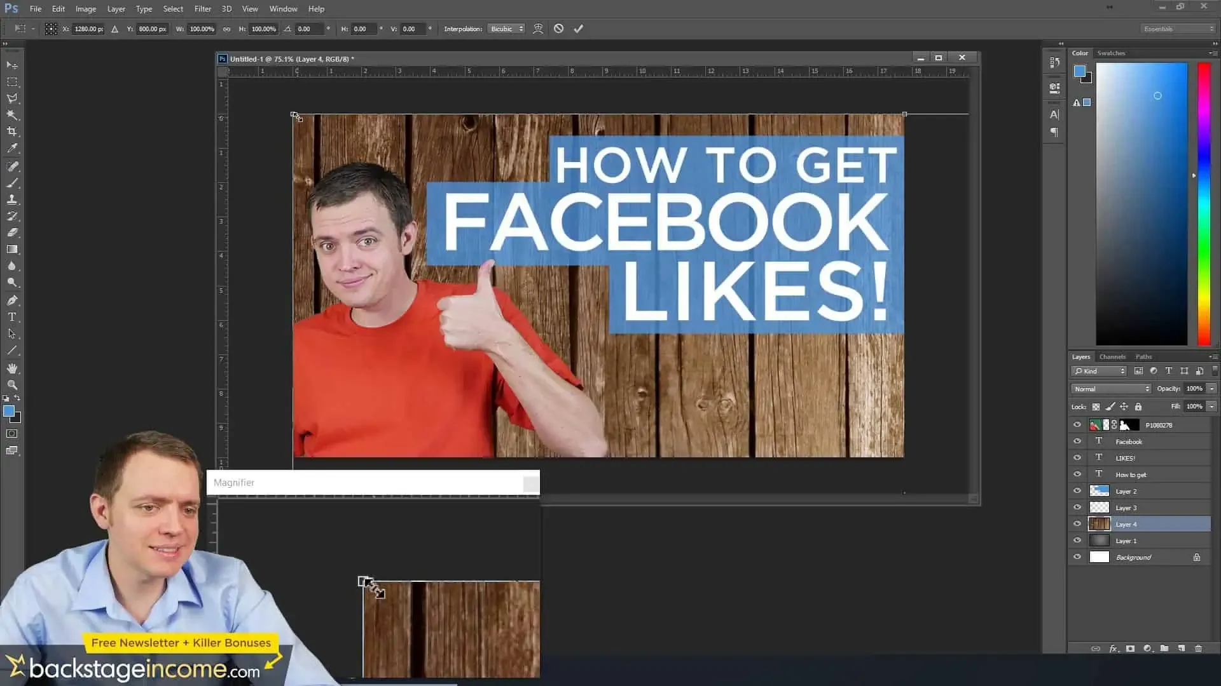Screen dimensions: 1221x686
Task: Hide the Background layer visibility eye
Action: (x=1077, y=557)
